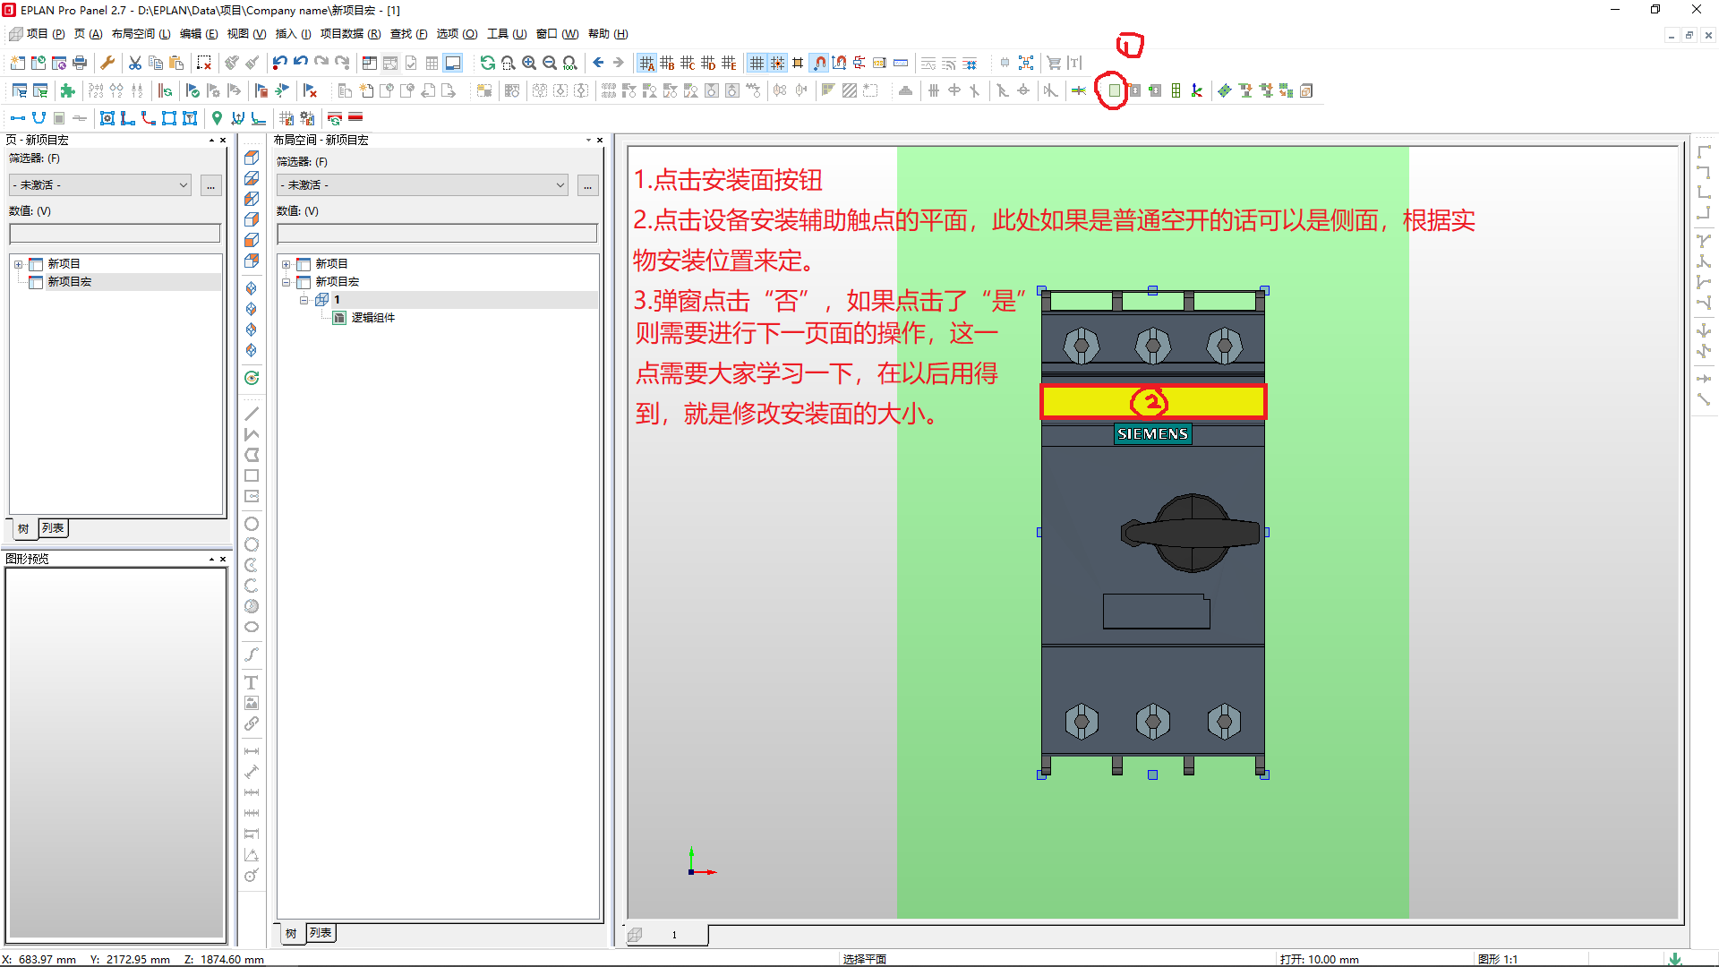Select the mounting surface (安装面) tool
Screen dimensions: 1719x967
pos(1112,90)
